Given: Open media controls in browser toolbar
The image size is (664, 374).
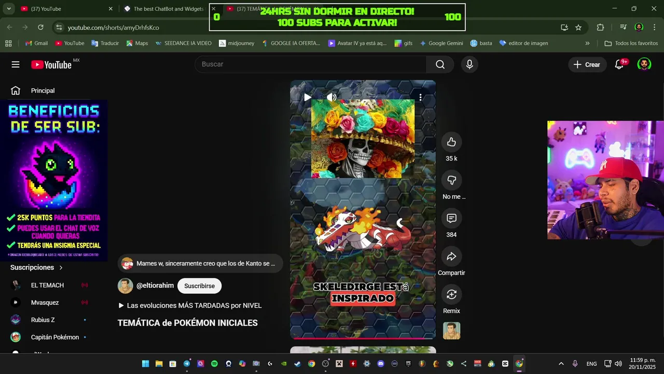Looking at the screenshot, I should click(x=624, y=28).
